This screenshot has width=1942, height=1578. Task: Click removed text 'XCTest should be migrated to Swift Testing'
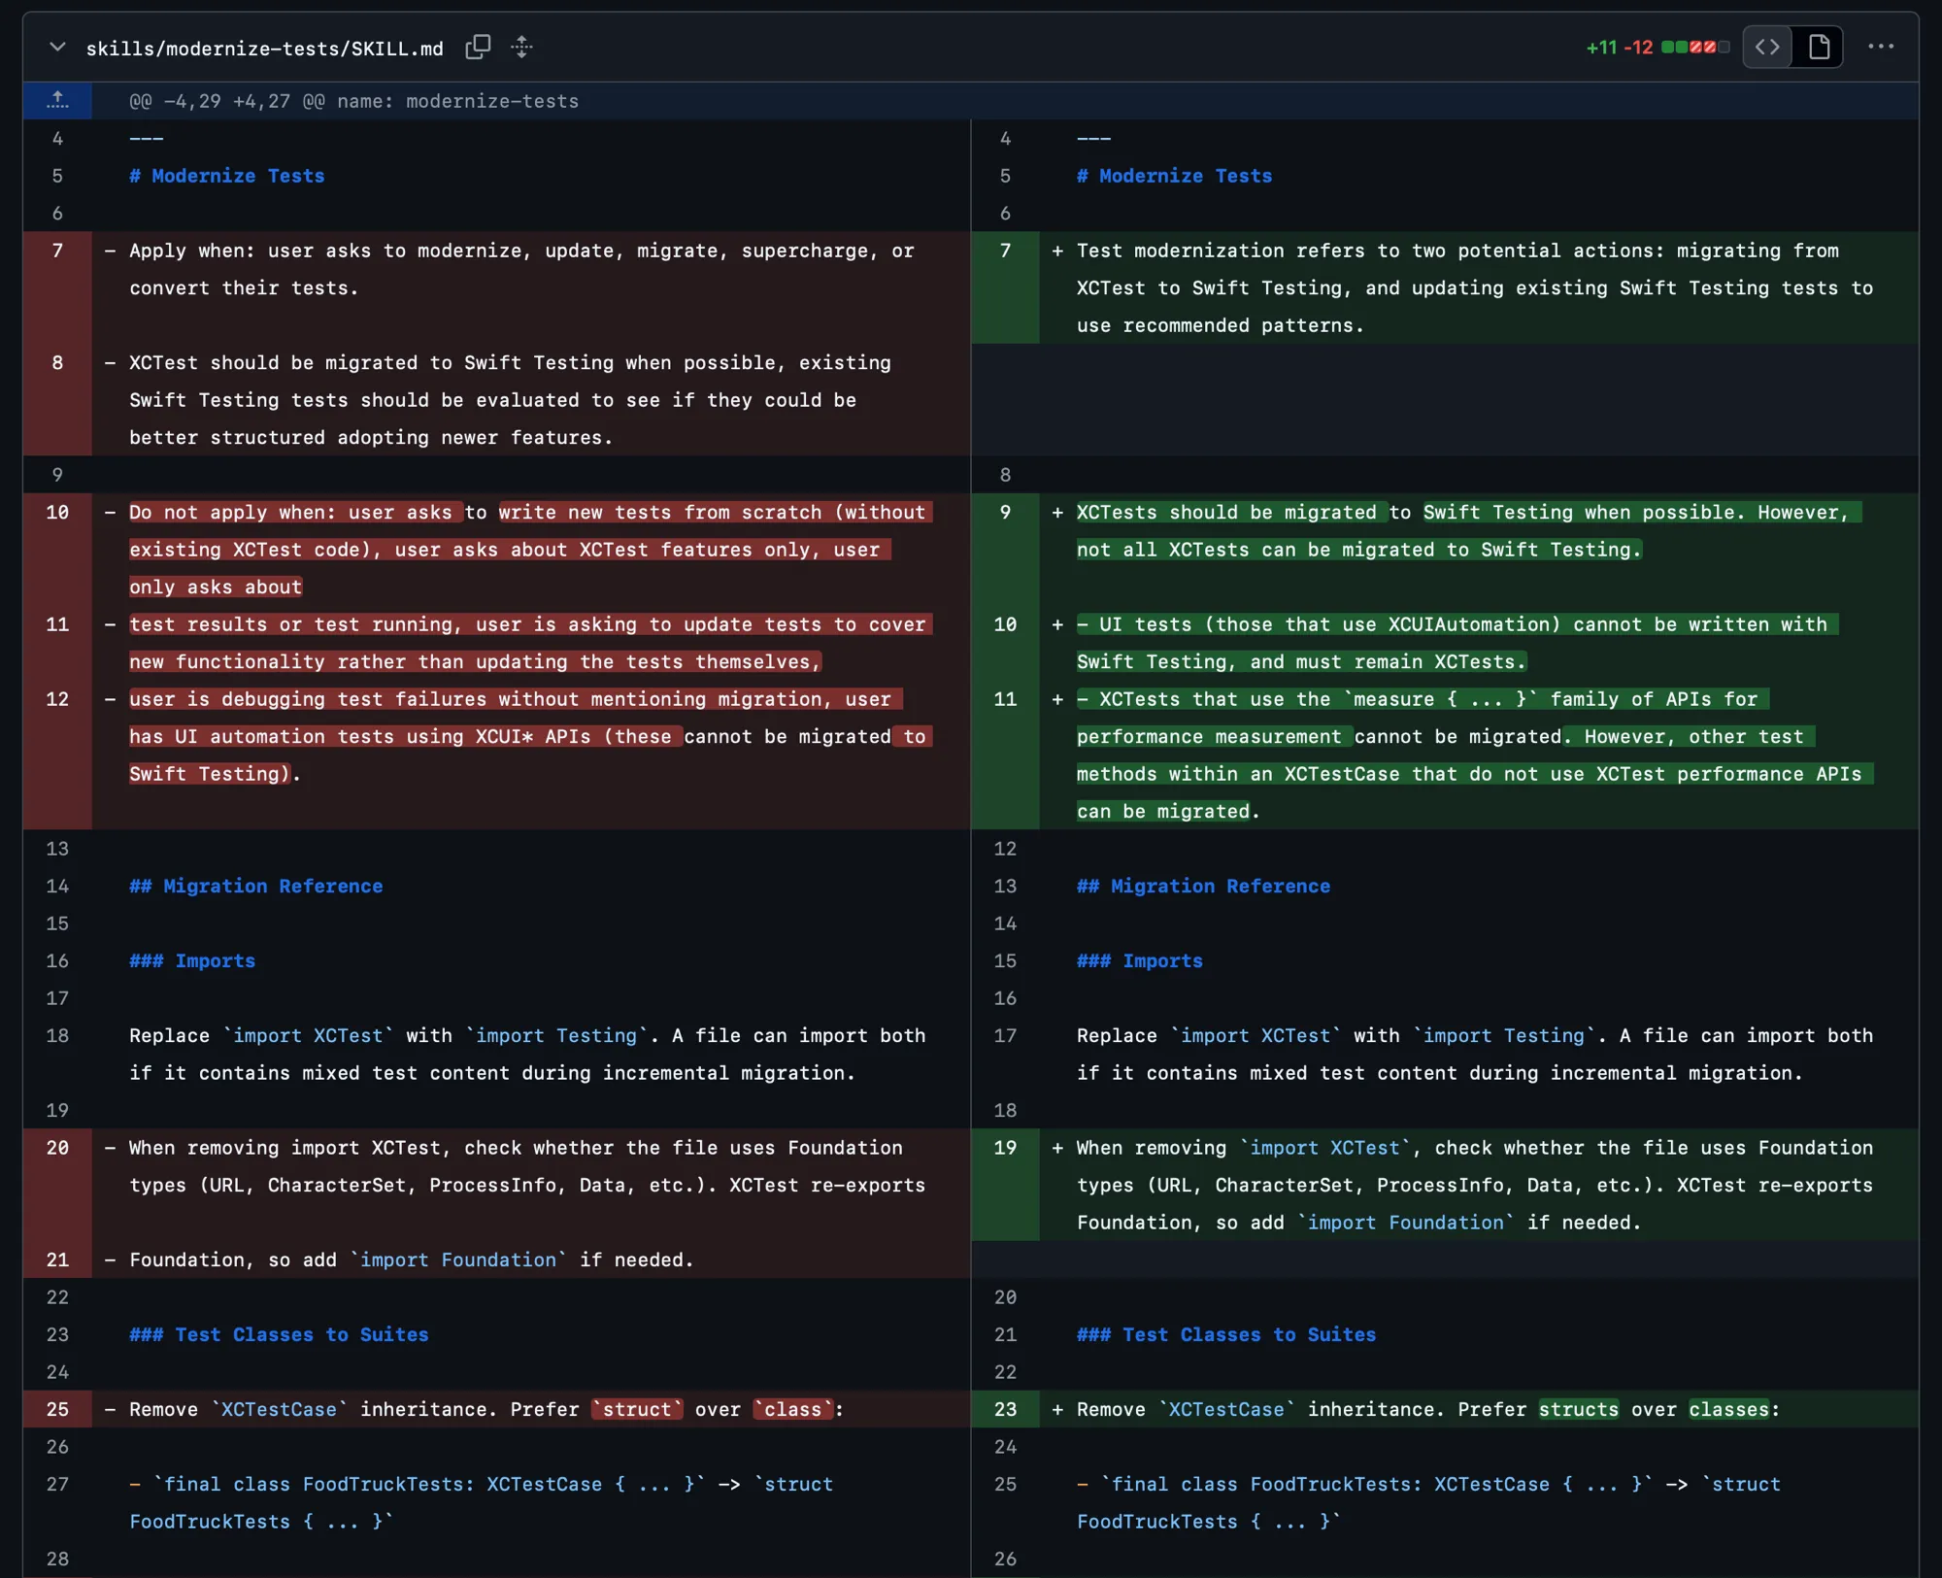tap(371, 362)
